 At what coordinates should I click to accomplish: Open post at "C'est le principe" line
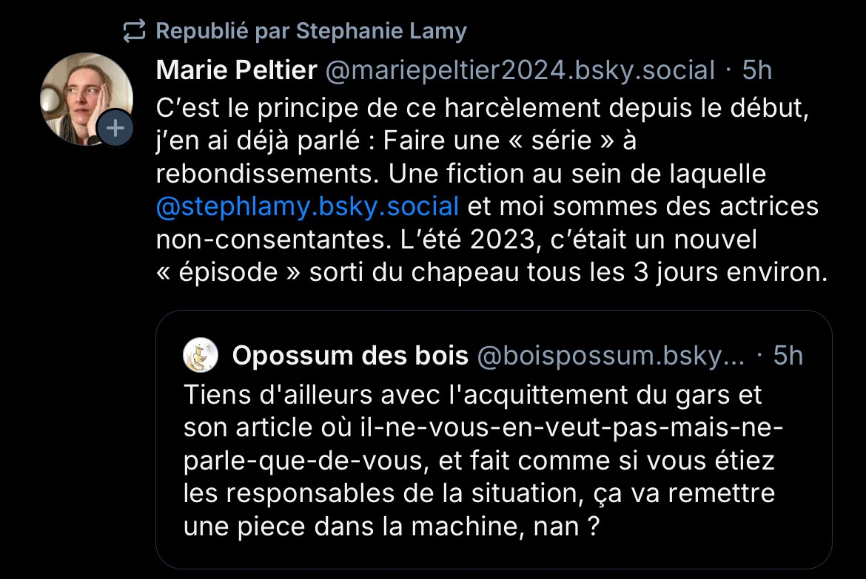pyautogui.click(x=480, y=105)
